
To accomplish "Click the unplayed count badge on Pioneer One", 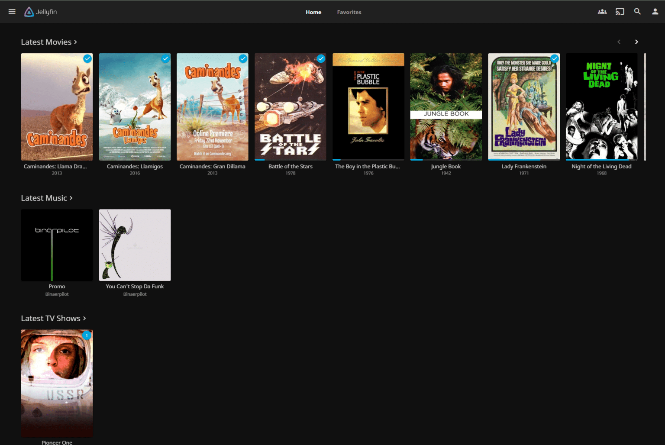I will (x=87, y=335).
